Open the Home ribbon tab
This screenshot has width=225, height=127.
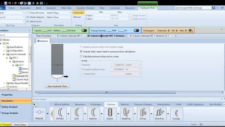tap(12, 8)
